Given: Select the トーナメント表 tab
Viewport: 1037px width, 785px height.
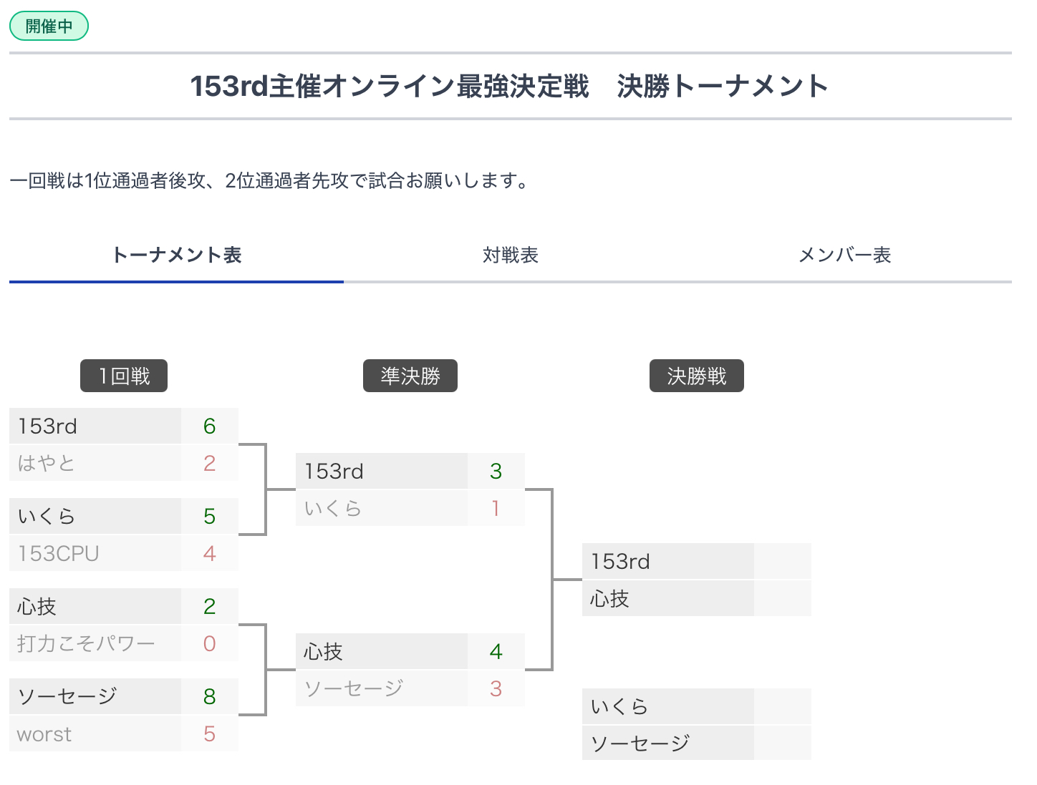Looking at the screenshot, I should (x=176, y=255).
